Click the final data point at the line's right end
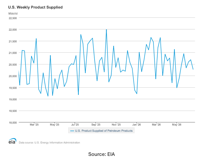Image resolution: width=203 pixels, height=160 pixels. [x=193, y=69]
